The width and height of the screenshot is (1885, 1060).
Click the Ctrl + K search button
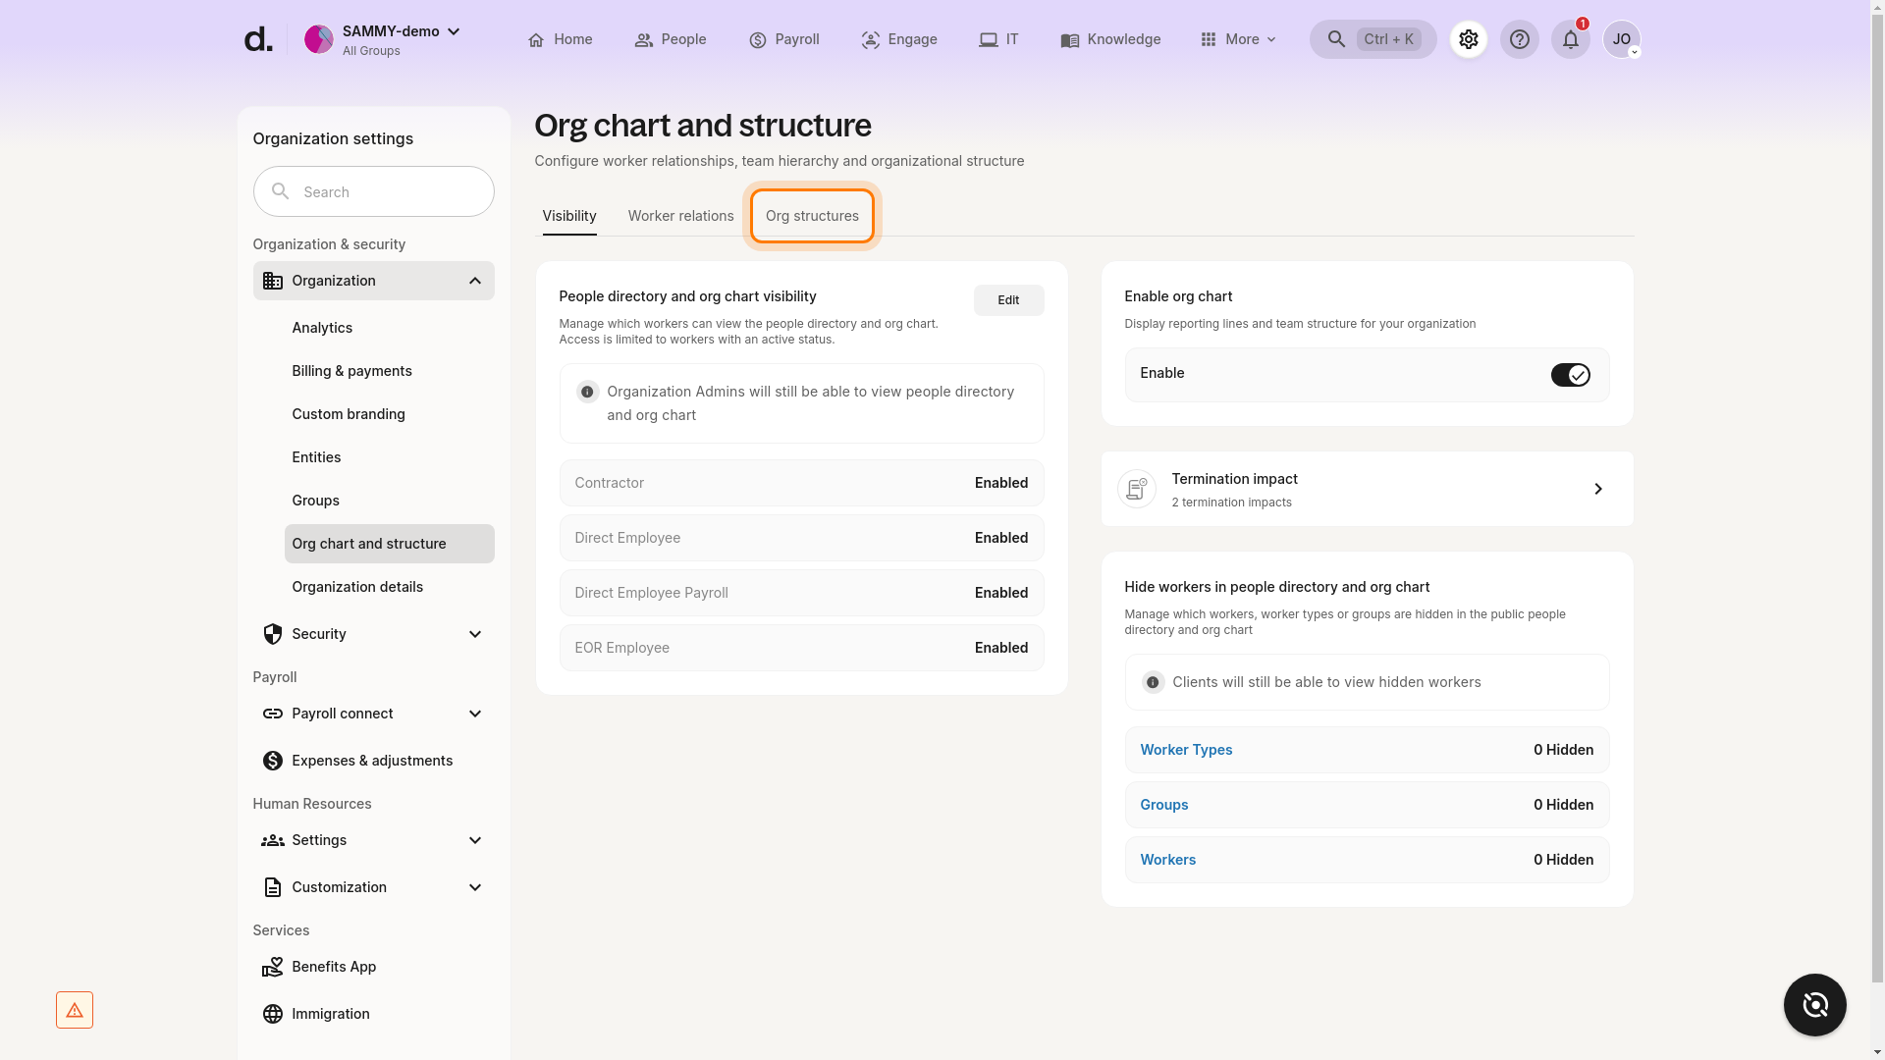1373,39
